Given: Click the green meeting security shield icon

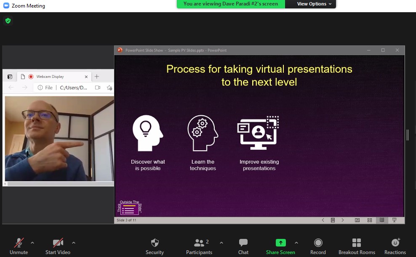Looking at the screenshot, I should [8, 21].
